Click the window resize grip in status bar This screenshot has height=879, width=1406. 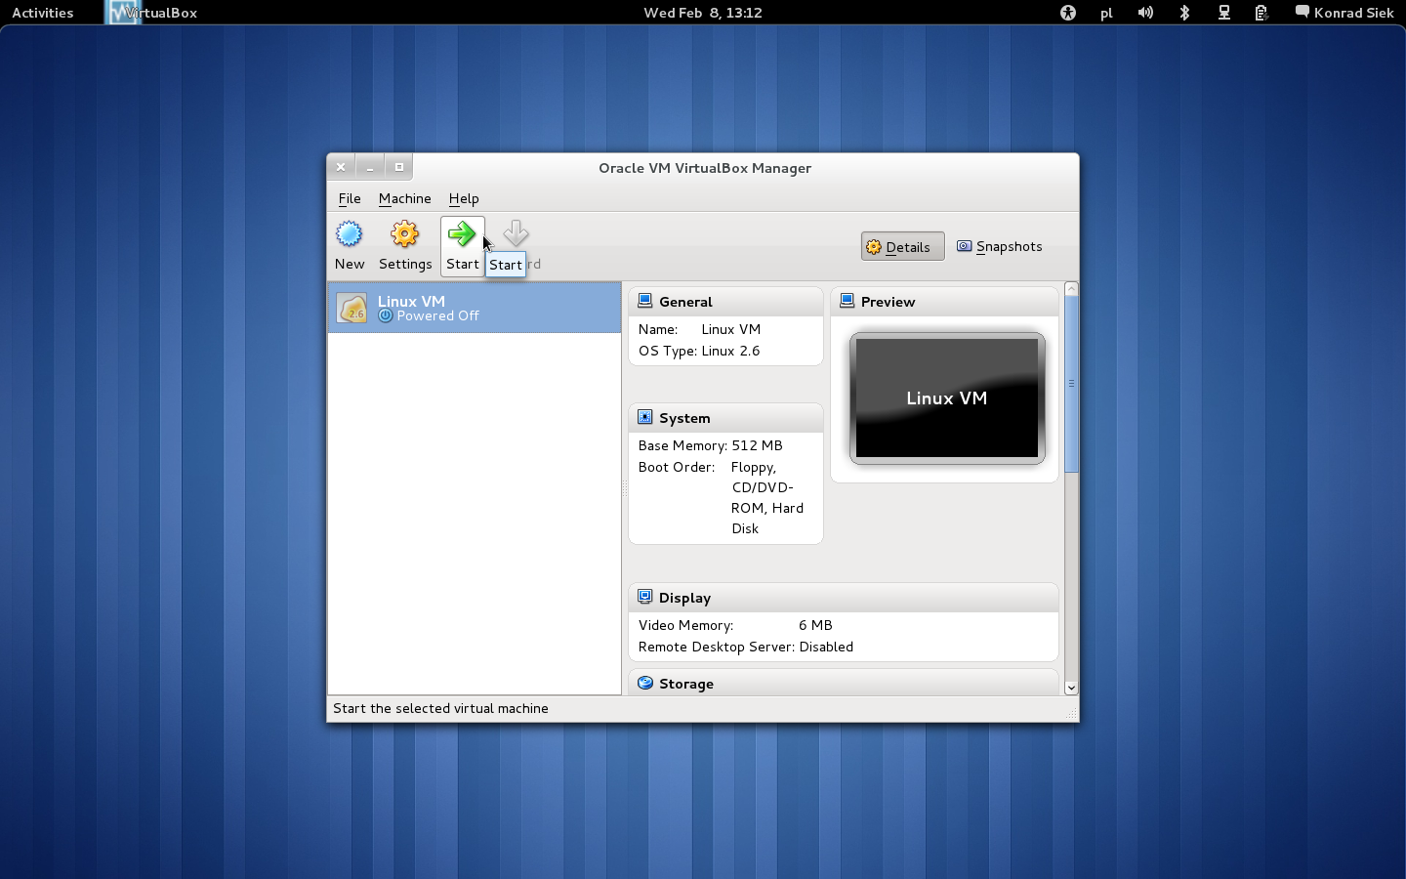pyautogui.click(x=1072, y=715)
